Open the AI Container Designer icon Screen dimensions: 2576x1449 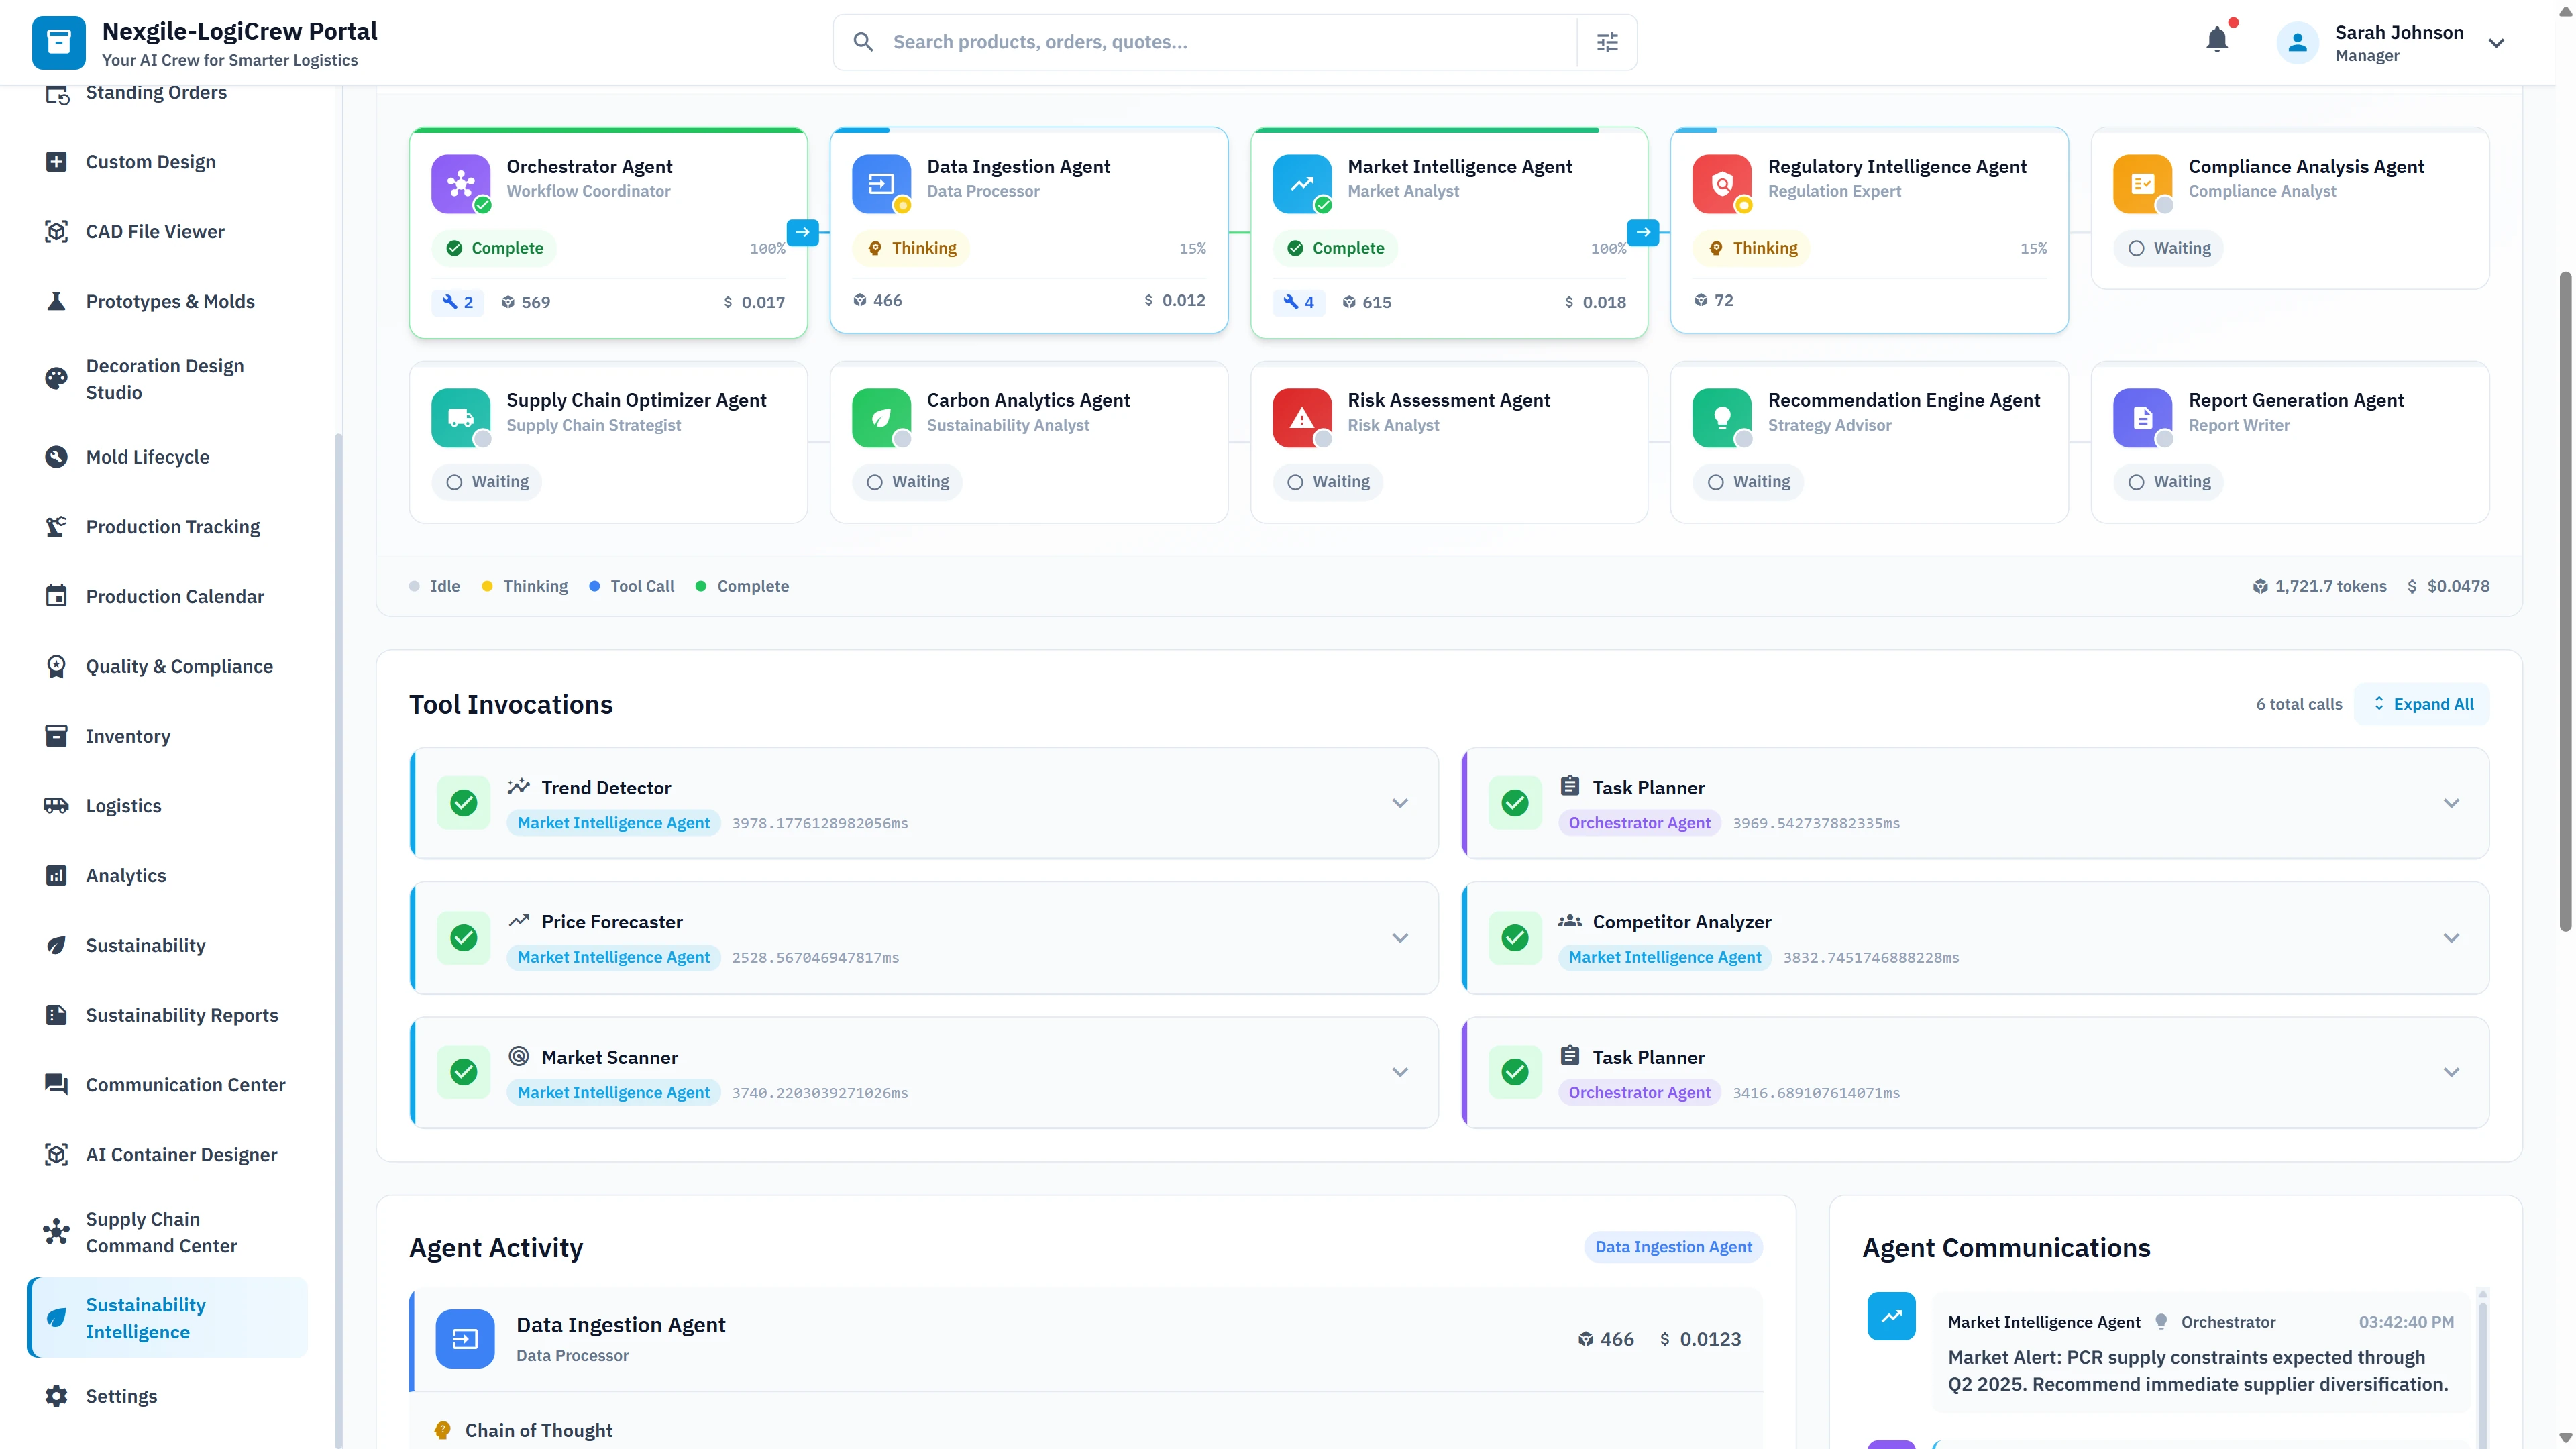click(57, 1154)
